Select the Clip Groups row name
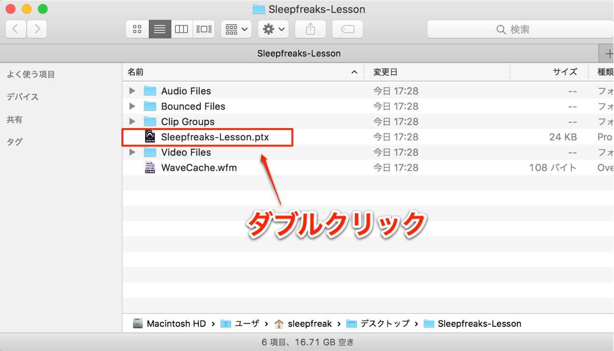 tap(188, 122)
